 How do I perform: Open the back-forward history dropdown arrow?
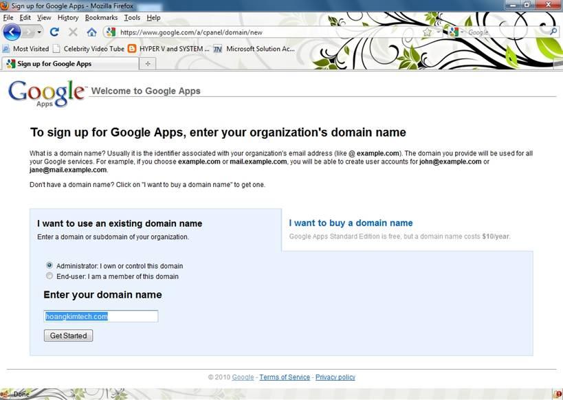pos(39,32)
